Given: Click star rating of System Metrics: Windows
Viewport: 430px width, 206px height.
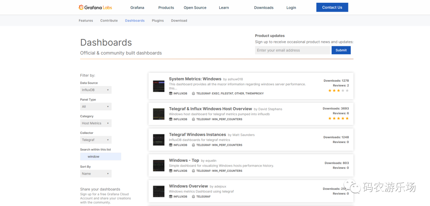Looking at the screenshot, I should pos(338,90).
